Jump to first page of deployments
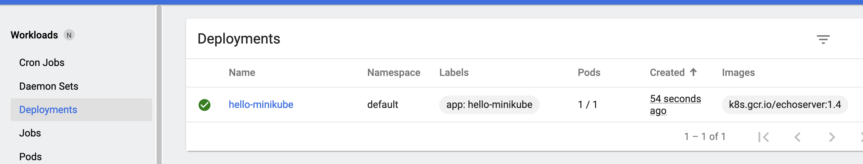Screen dimensions: 863x164 tap(764, 137)
